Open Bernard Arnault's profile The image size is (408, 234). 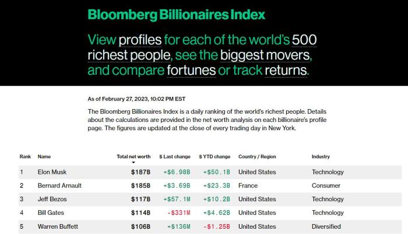coord(59,186)
